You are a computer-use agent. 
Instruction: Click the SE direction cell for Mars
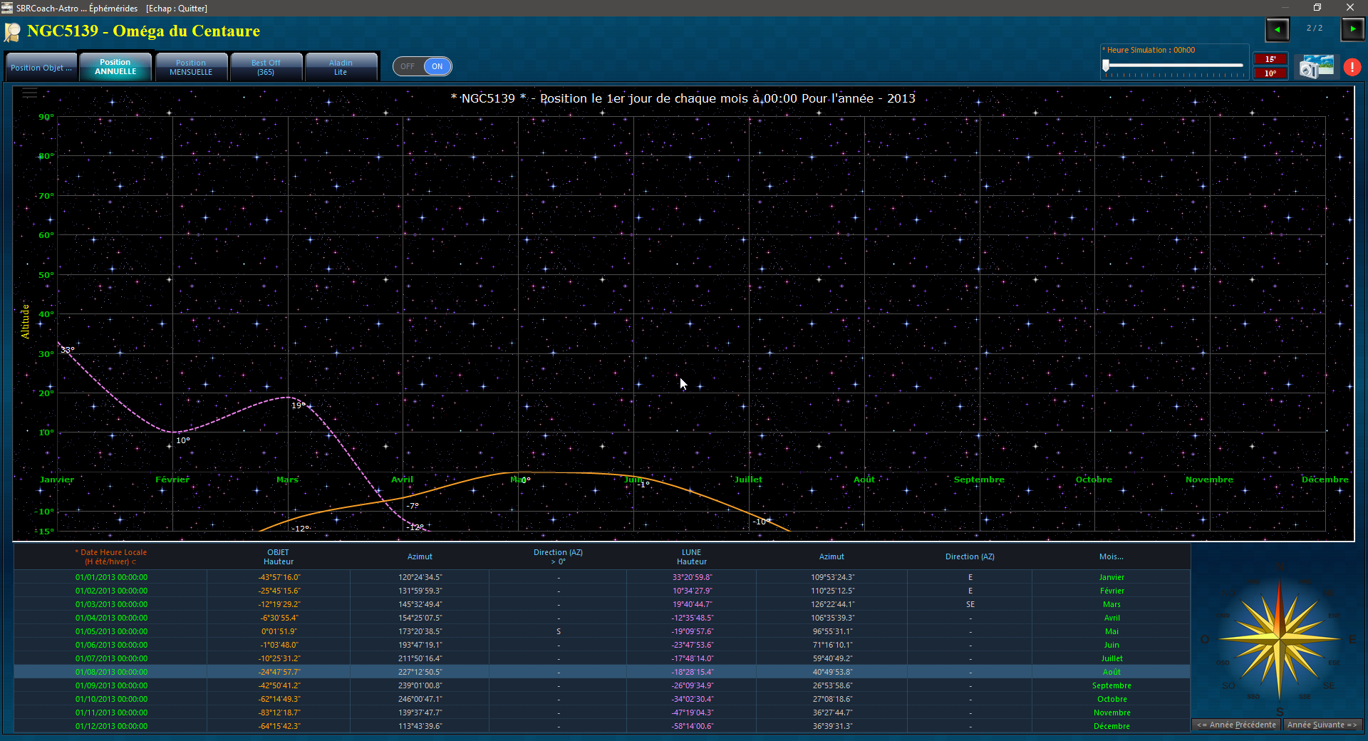tap(970, 604)
